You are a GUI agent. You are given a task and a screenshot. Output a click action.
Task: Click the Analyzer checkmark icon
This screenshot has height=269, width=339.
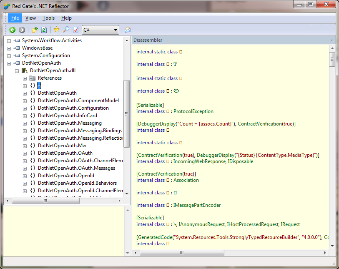click(75, 30)
